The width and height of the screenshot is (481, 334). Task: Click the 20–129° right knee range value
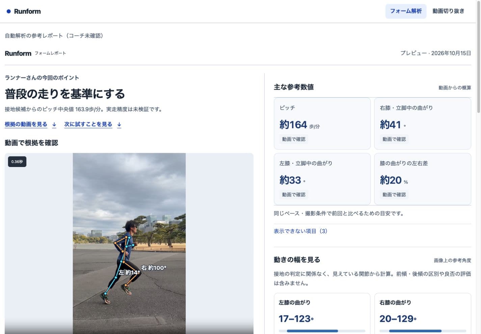(398, 319)
